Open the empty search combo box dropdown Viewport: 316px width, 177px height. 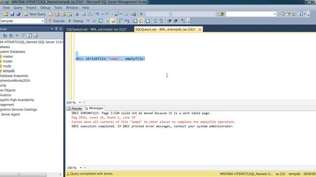[x=275, y=14]
